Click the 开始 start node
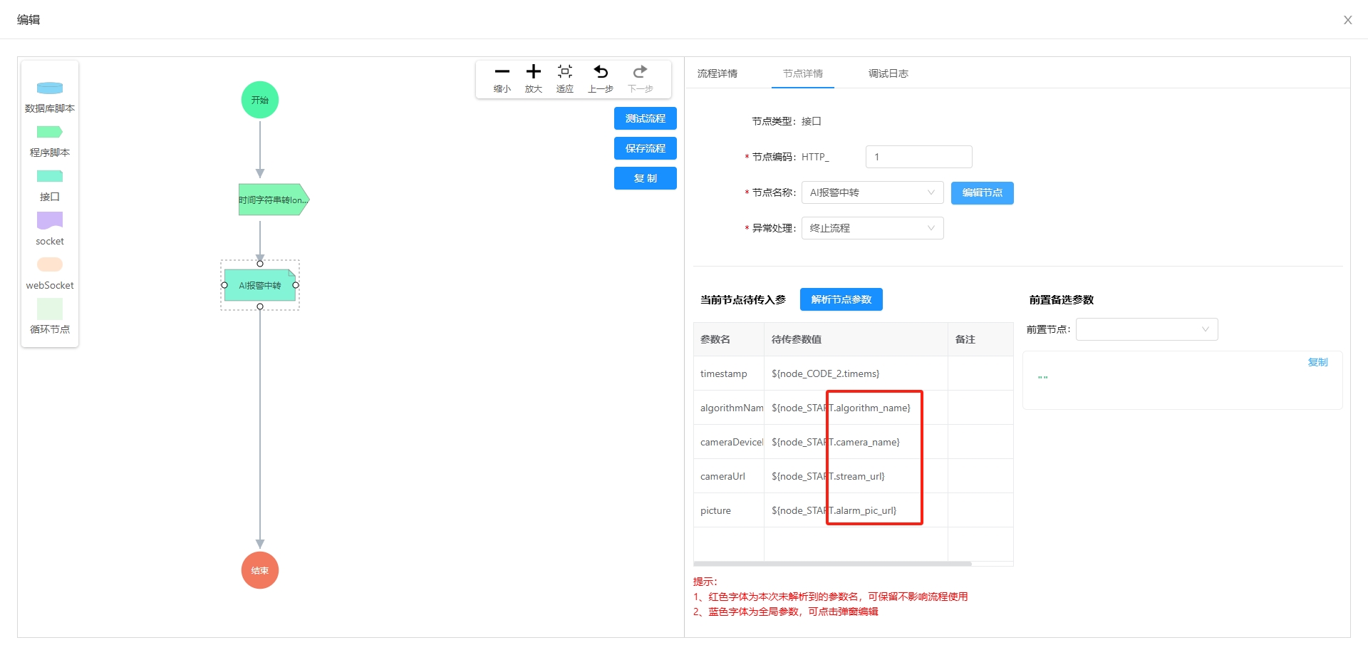The image size is (1368, 655). (x=260, y=100)
